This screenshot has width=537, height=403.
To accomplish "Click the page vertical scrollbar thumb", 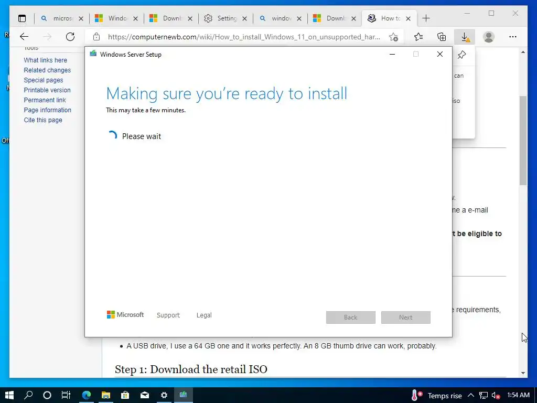I will coord(523,141).
